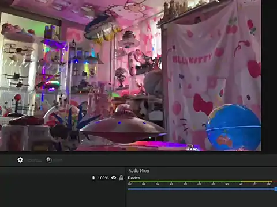Screen dimensions: 277x207
Task: Click the green section of the Device level meter
Action: (184, 181)
